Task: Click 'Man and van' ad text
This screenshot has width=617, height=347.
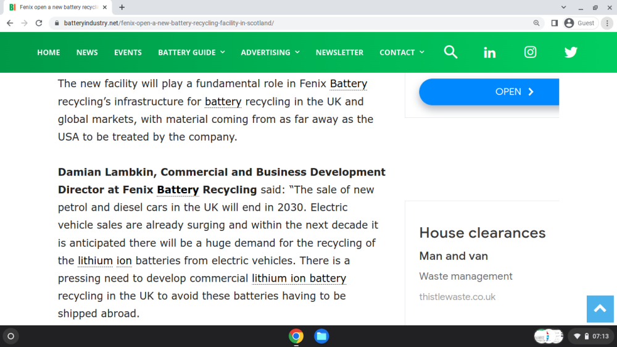Action: pos(453,256)
